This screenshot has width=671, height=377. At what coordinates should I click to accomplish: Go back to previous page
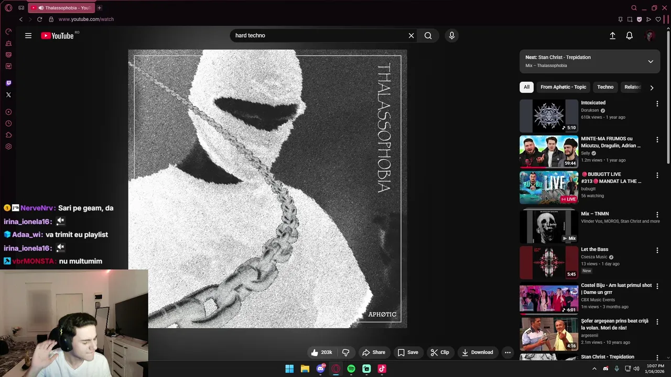pos(21,19)
